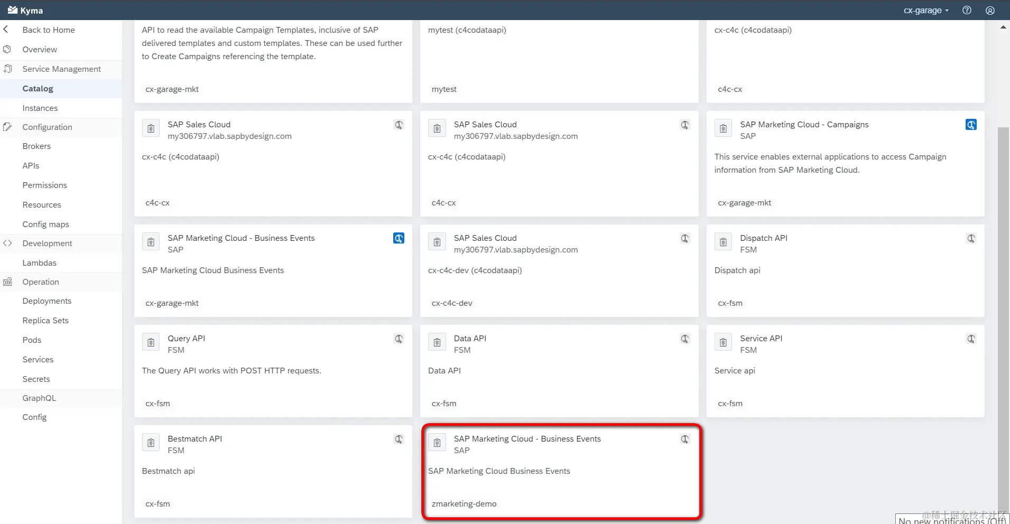
Task: Click the badge icon on Service API card
Action: pos(971,339)
